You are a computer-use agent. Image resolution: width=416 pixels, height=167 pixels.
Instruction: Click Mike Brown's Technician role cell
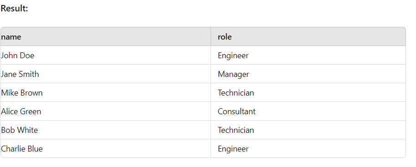point(308,92)
